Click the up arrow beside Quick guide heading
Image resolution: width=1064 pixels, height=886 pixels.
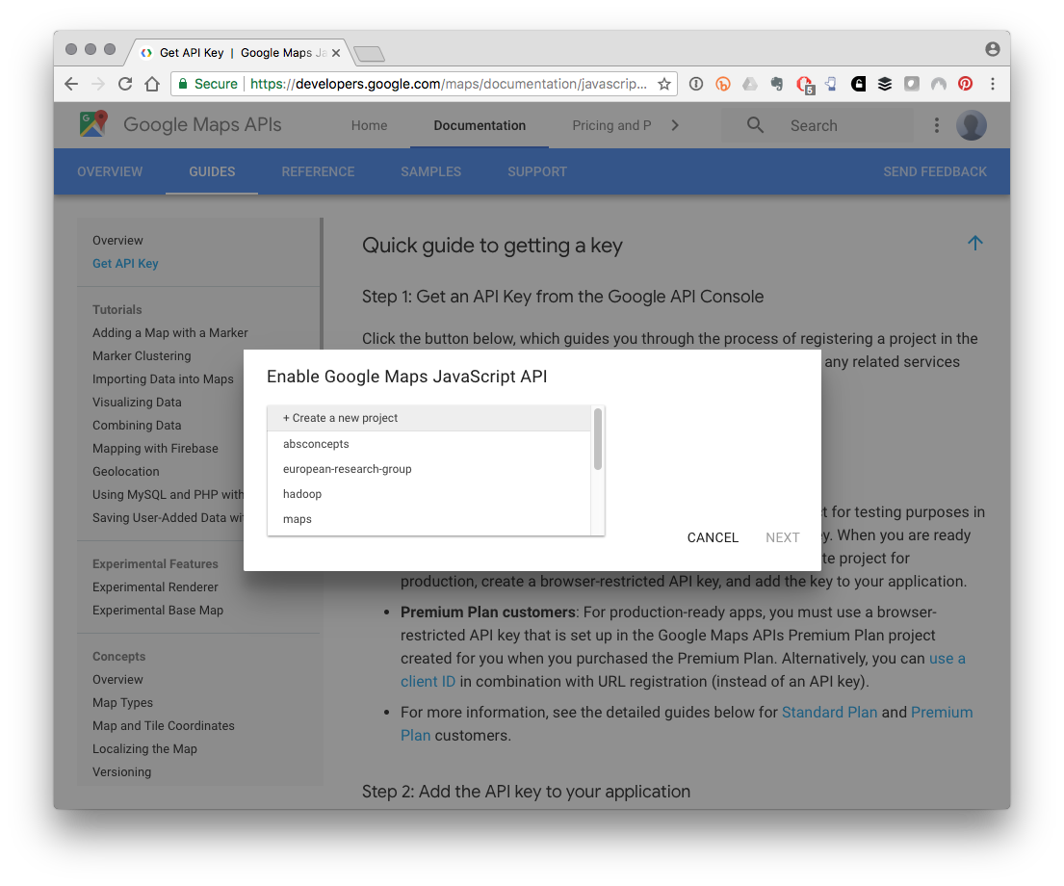point(975,243)
